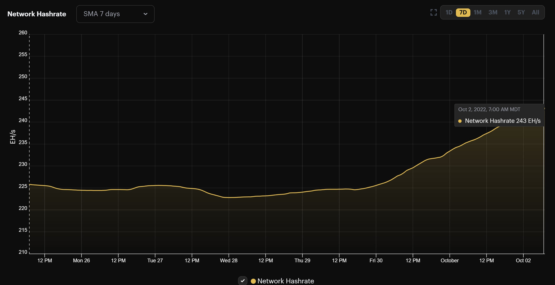Click the chevron on the SMA selector
555x285 pixels.
coord(145,14)
